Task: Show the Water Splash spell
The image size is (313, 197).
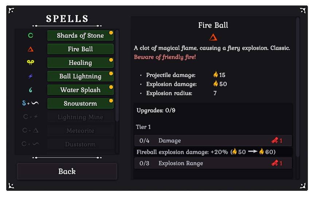Action: click(x=80, y=90)
